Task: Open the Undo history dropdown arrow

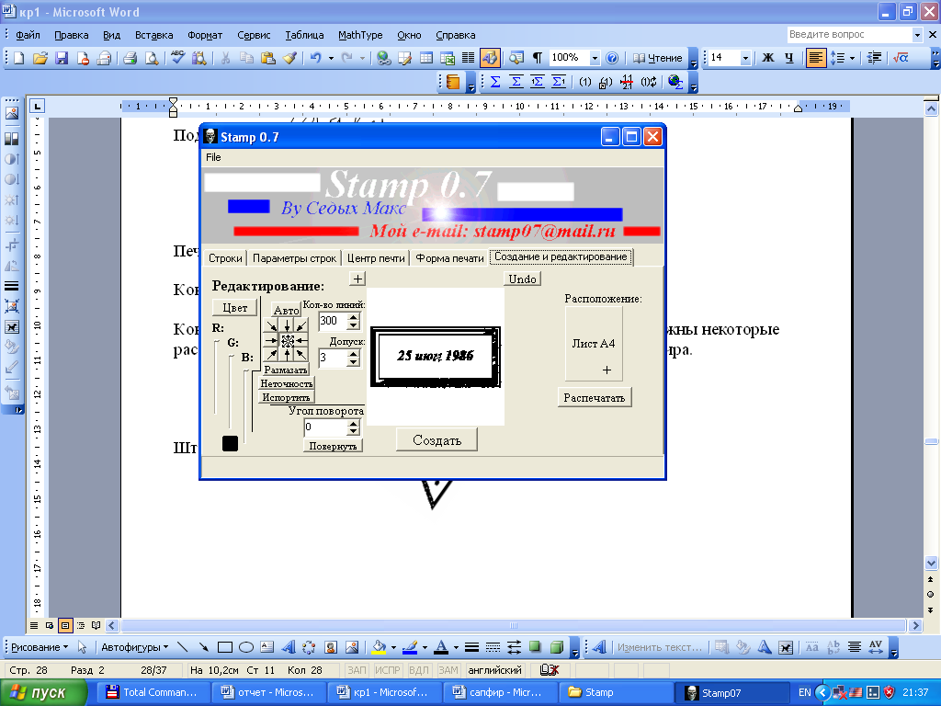Action: coord(331,58)
